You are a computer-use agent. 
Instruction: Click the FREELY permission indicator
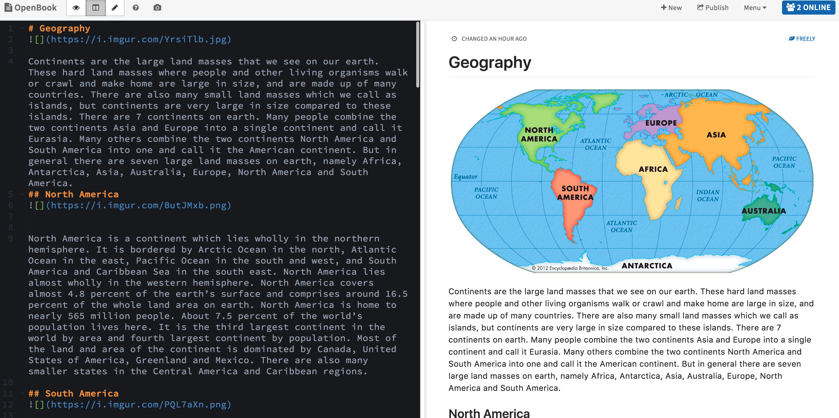[x=802, y=39]
